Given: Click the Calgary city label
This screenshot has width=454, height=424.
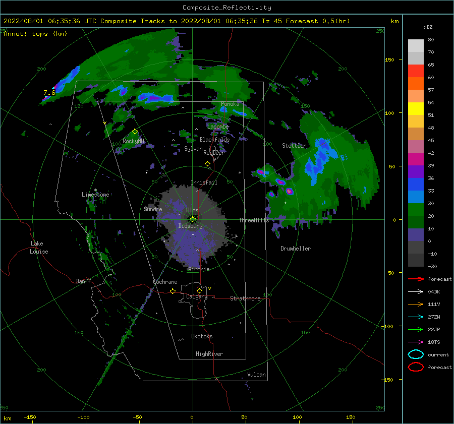Looking at the screenshot, I should click(x=197, y=296).
